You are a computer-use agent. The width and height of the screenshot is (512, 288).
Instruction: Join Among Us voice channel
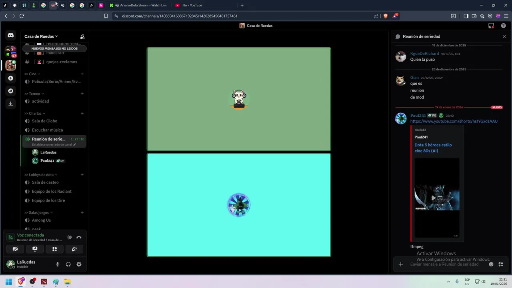point(54,220)
